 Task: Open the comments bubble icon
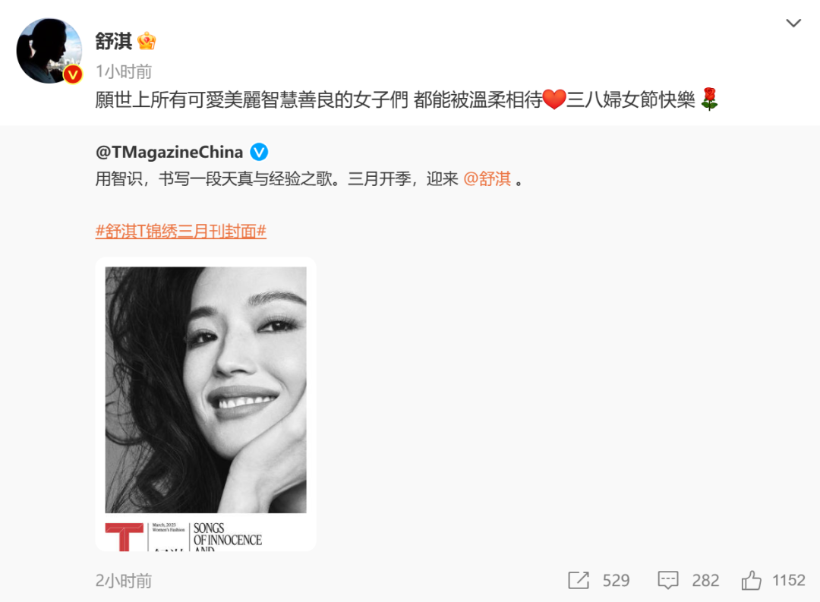coord(668,580)
